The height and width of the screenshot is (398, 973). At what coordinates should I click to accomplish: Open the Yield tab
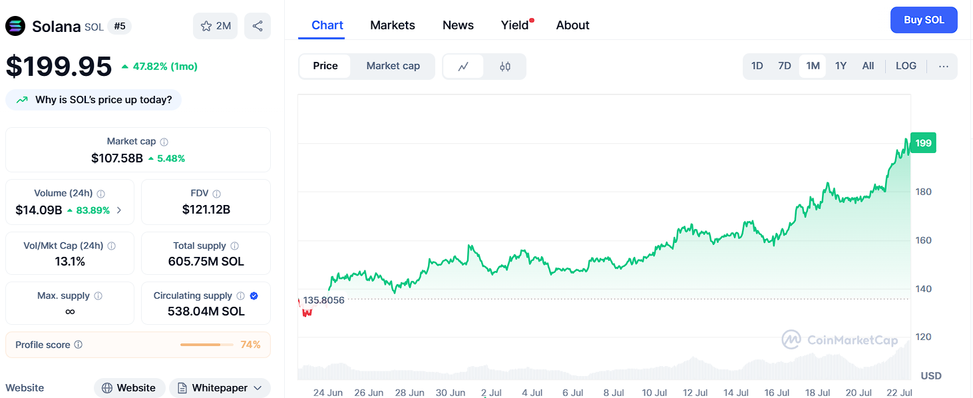(514, 25)
